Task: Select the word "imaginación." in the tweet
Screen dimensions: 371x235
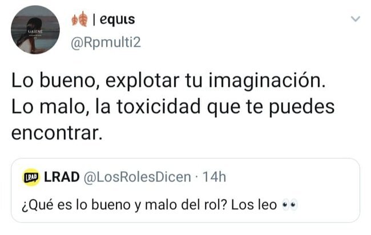Action: [x=267, y=81]
